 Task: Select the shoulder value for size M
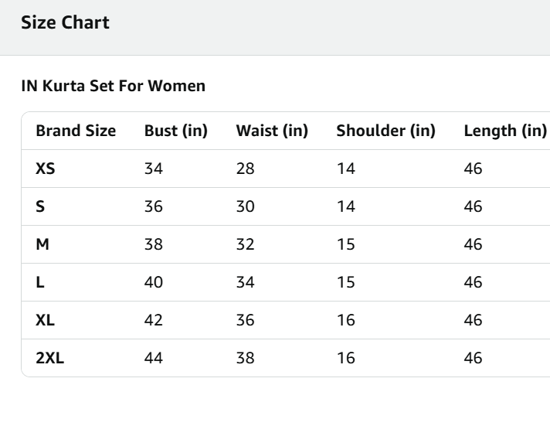(x=345, y=244)
